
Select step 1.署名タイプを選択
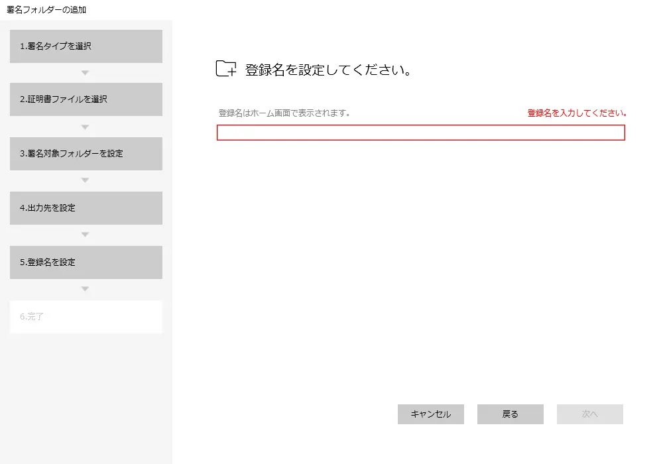(x=86, y=46)
